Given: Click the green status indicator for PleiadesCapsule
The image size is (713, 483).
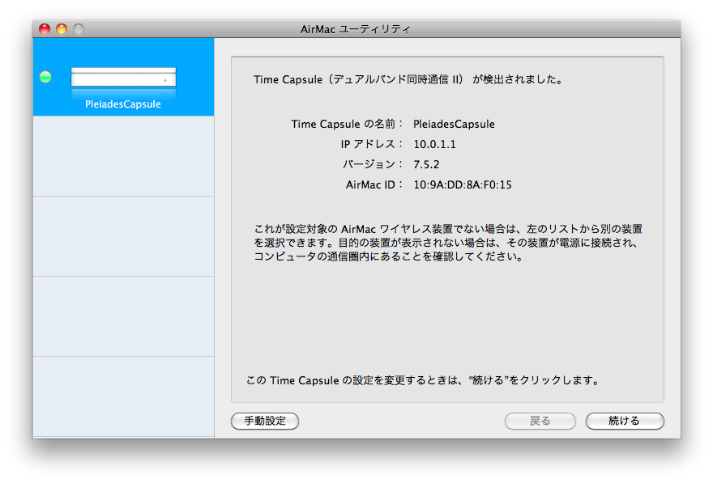Looking at the screenshot, I should click(x=45, y=77).
